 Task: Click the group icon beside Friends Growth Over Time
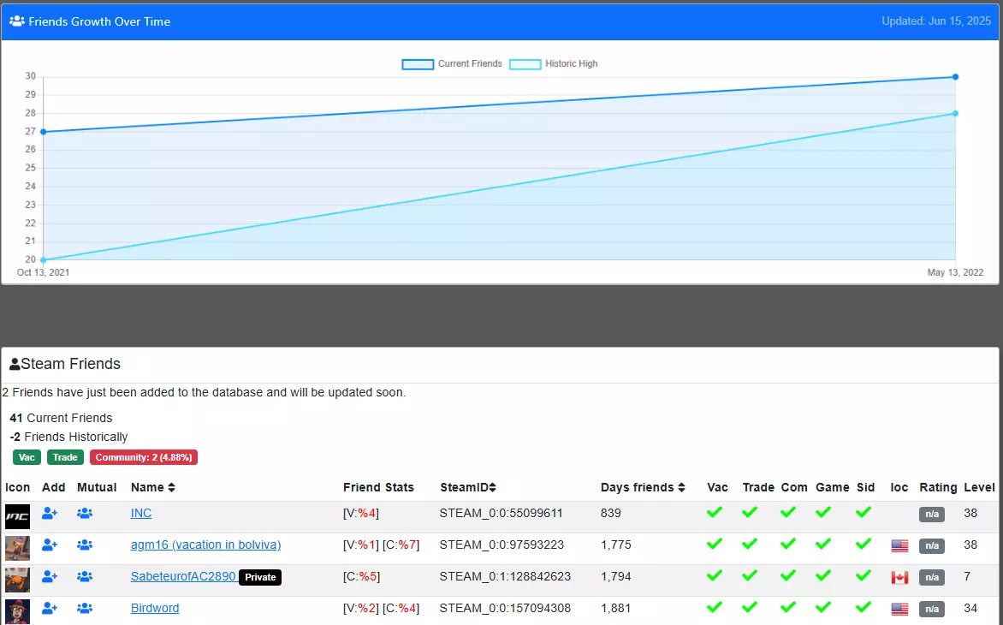[x=16, y=21]
